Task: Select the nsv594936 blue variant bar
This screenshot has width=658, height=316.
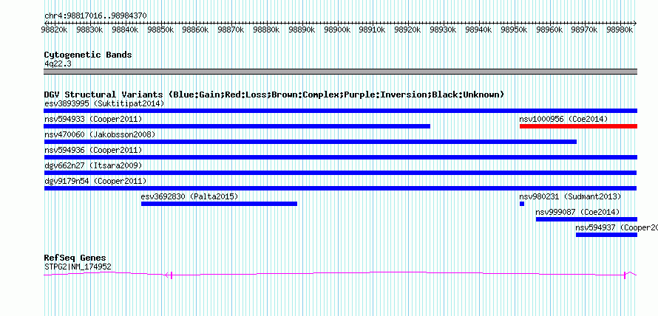Action: [x=340, y=157]
